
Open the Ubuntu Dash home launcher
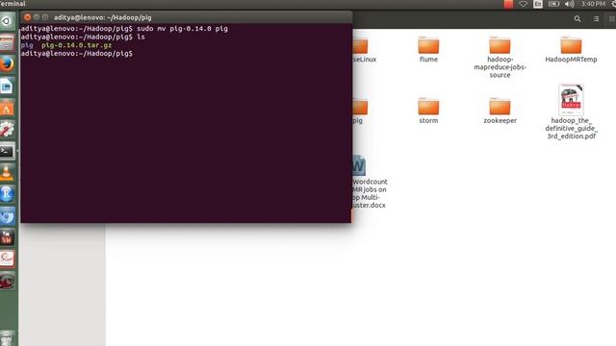[x=7, y=21]
